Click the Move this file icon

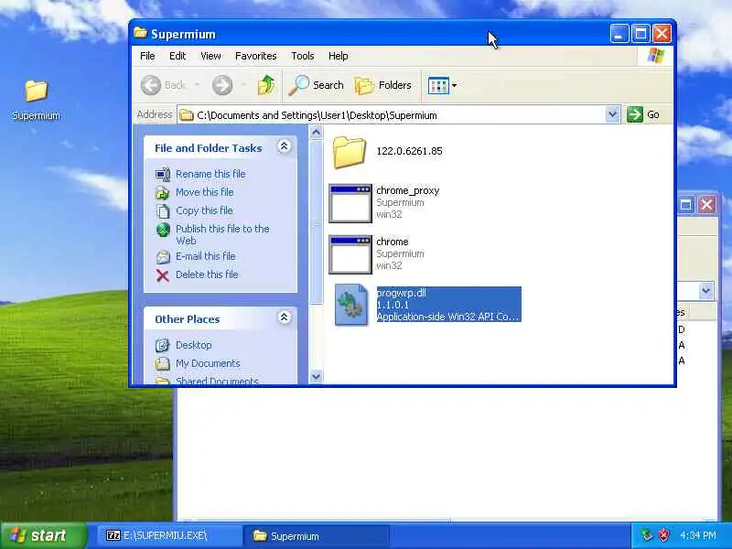click(x=163, y=192)
